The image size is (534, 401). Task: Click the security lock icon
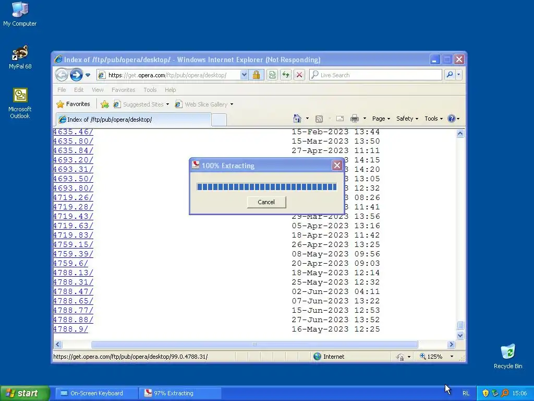point(256,75)
